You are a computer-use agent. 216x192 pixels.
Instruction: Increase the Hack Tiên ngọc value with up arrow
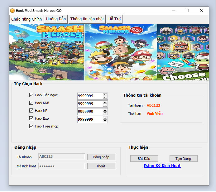point(105,95)
